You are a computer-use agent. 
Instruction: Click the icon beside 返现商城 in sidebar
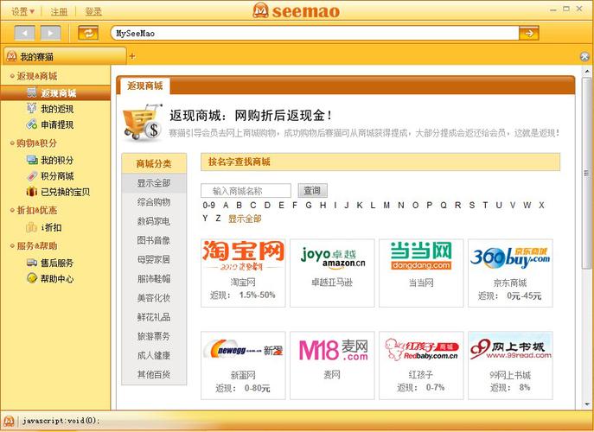pyautogui.click(x=32, y=92)
